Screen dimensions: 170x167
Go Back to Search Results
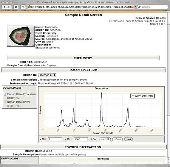[139, 21]
